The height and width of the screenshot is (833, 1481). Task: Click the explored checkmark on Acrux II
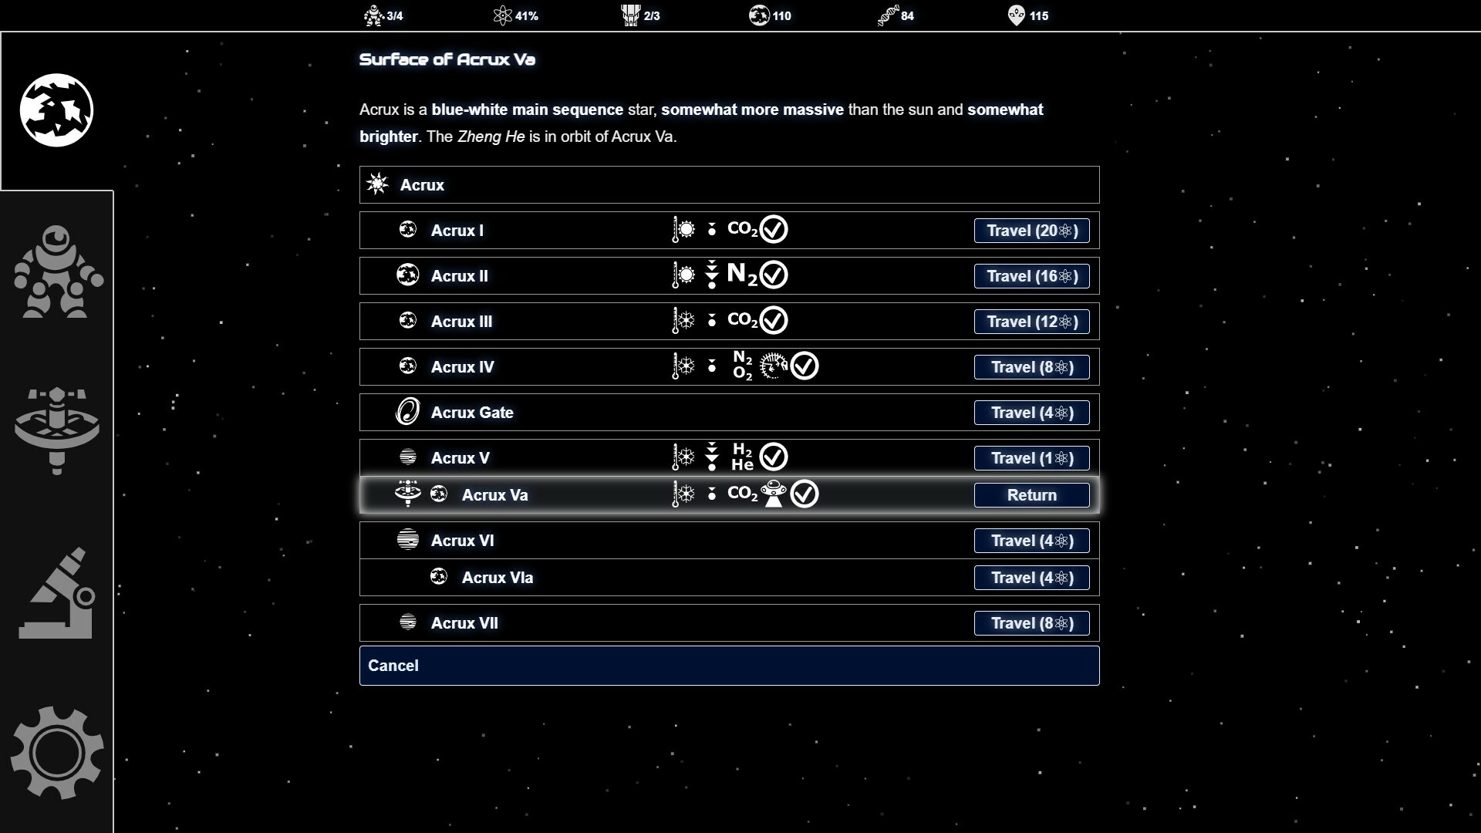pos(774,275)
